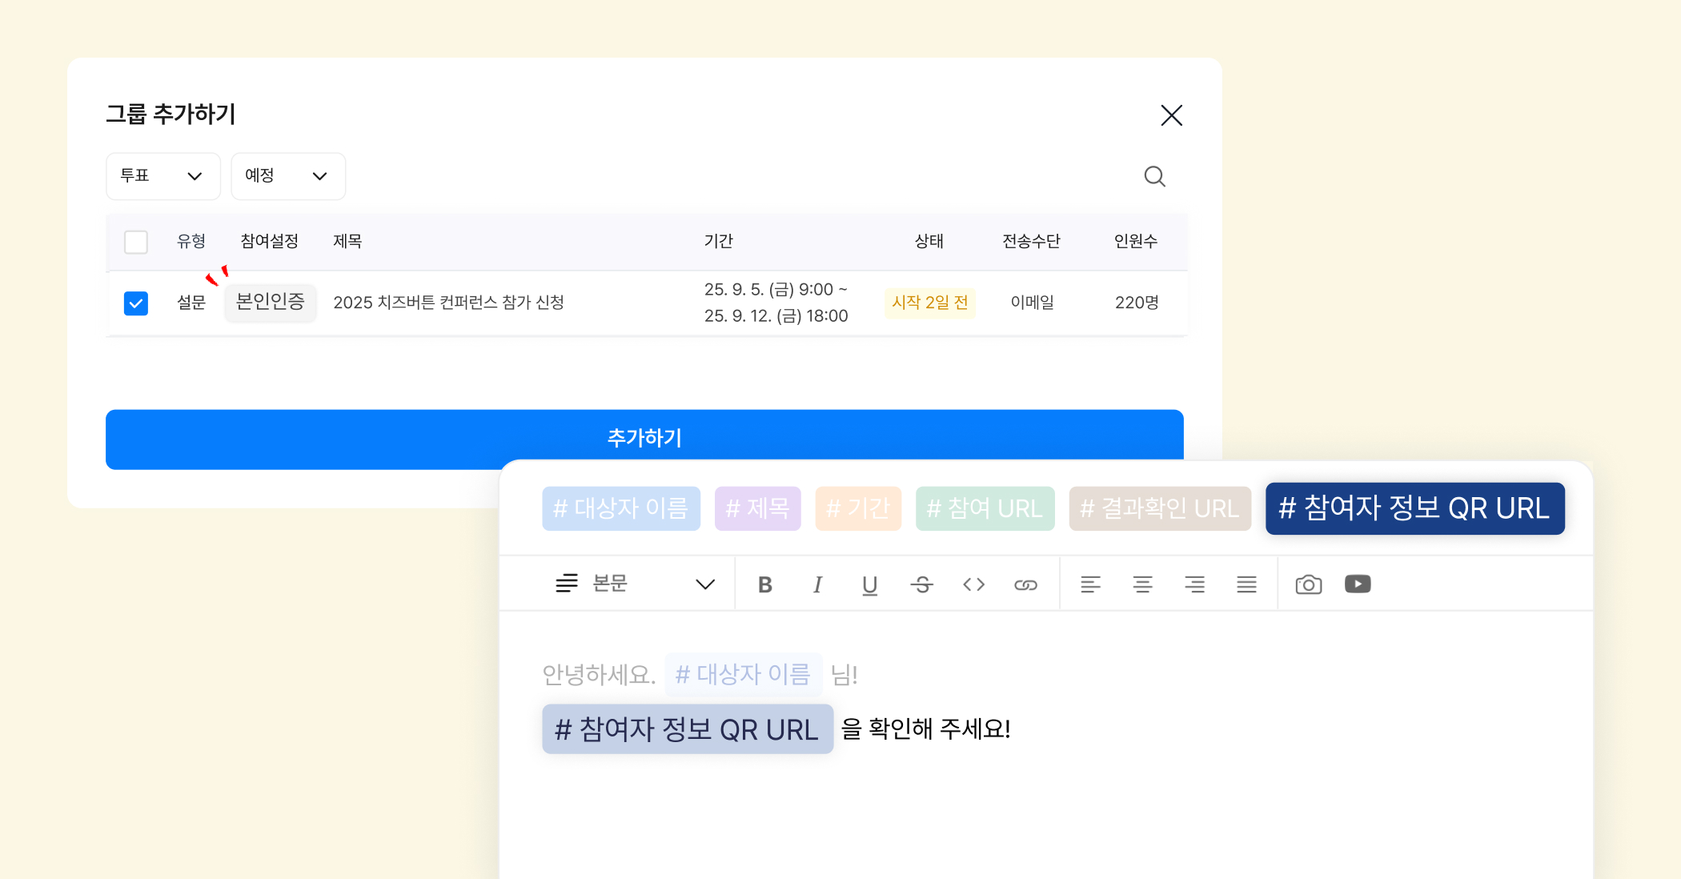Apply underline formatting
The image size is (1681, 879).
869,585
